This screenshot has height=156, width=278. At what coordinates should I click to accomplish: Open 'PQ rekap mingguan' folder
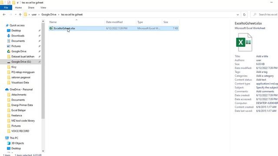coord(23,72)
